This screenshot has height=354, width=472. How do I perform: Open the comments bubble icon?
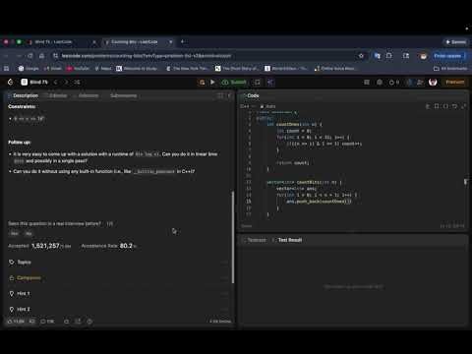(x=47, y=322)
